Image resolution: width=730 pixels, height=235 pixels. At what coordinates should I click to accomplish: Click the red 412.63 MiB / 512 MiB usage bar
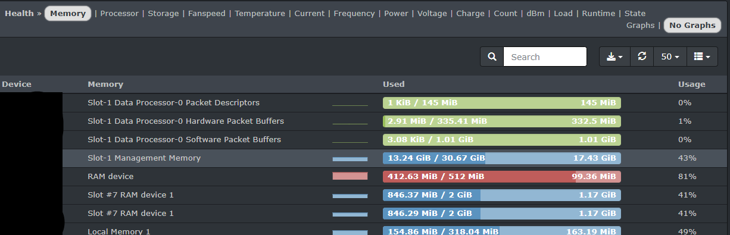tap(502, 177)
